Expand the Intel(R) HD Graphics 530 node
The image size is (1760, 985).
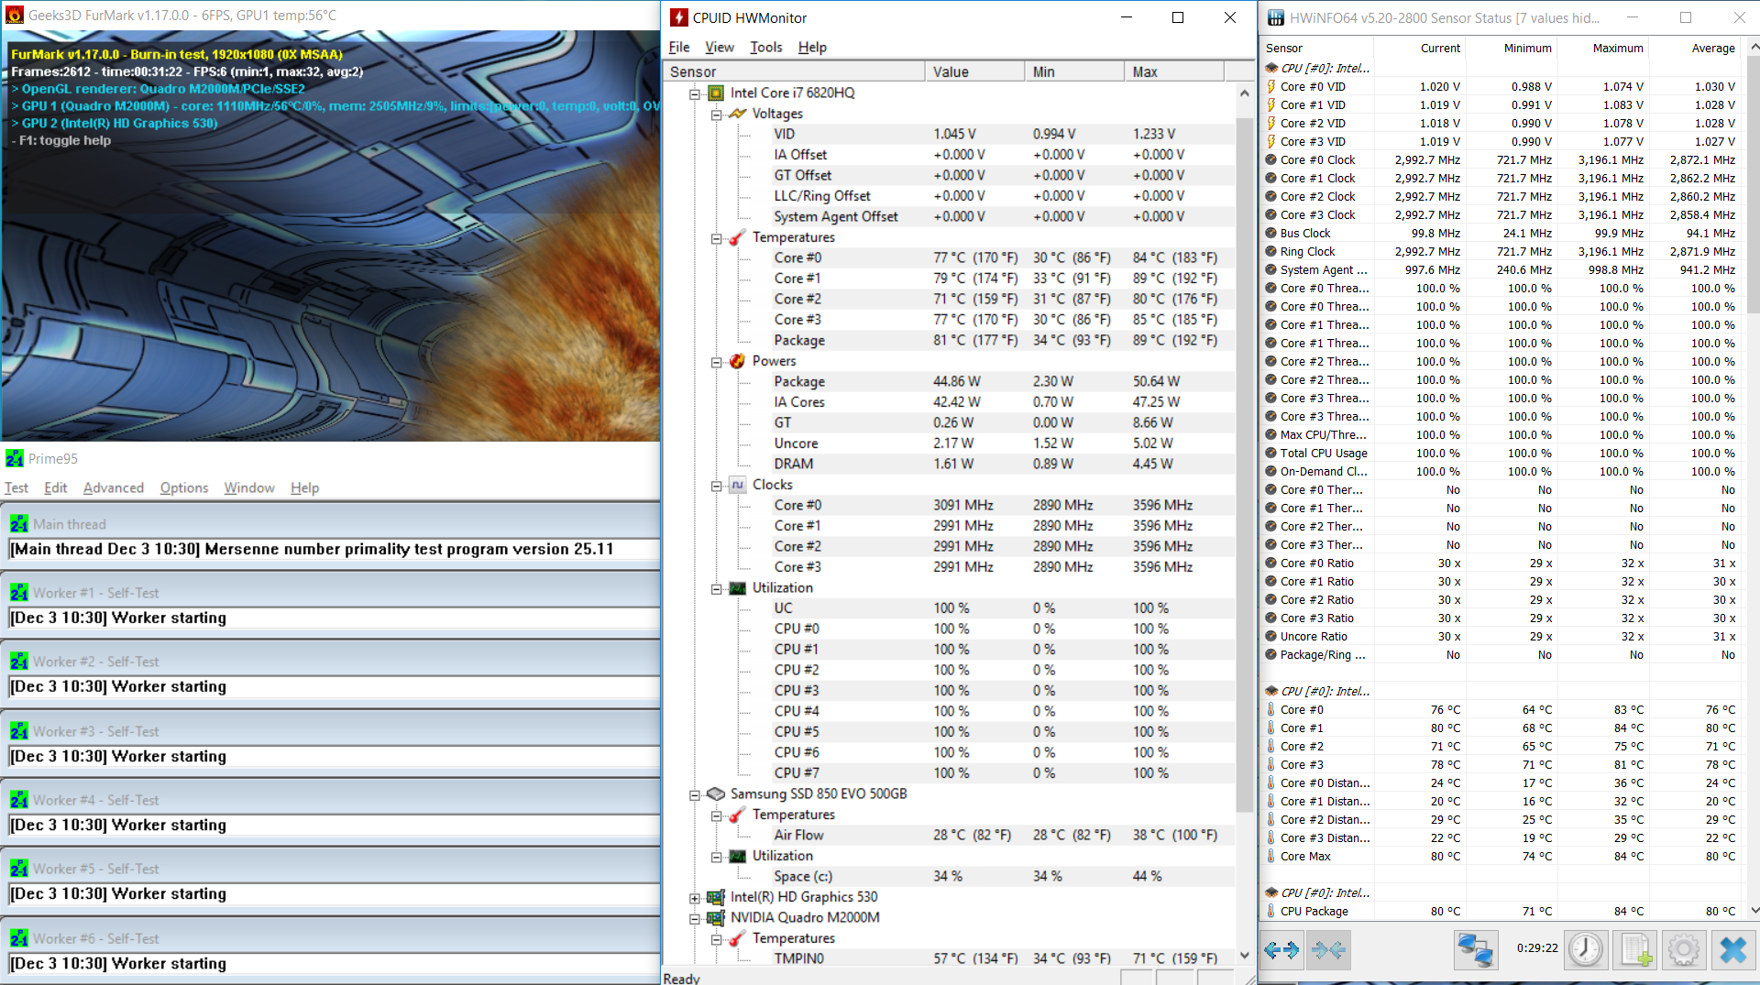point(695,898)
